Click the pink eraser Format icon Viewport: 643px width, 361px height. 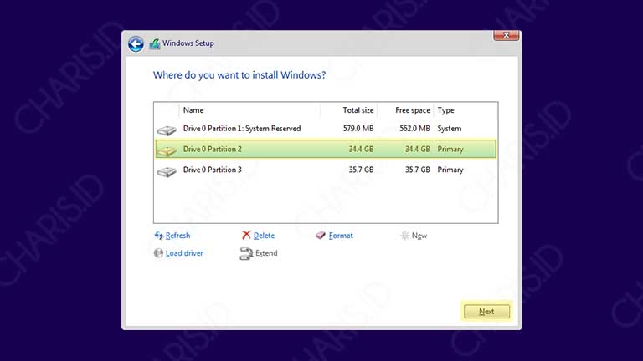coord(321,236)
